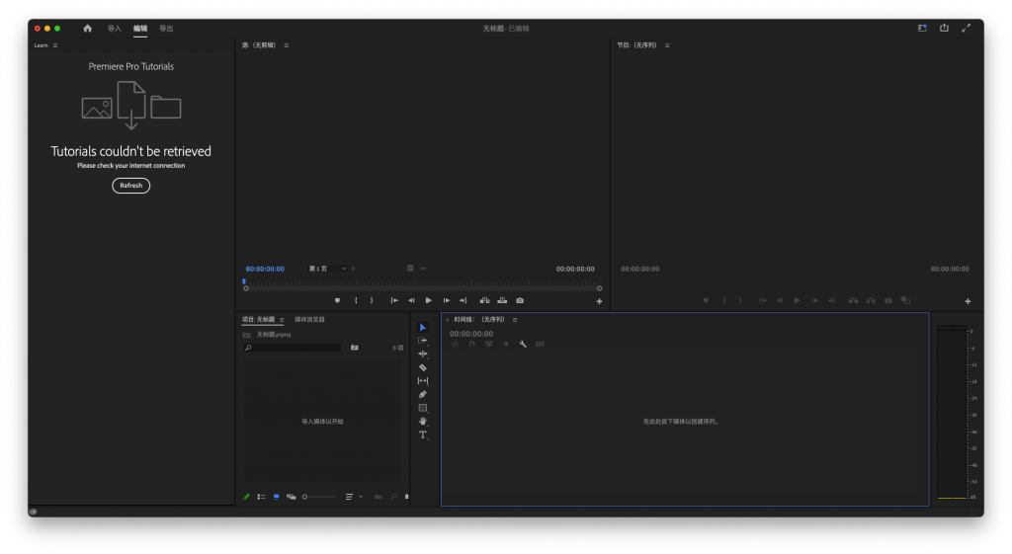Open sort icons menu in project panel
Screen dimensions: 1012x554
[x=349, y=497]
